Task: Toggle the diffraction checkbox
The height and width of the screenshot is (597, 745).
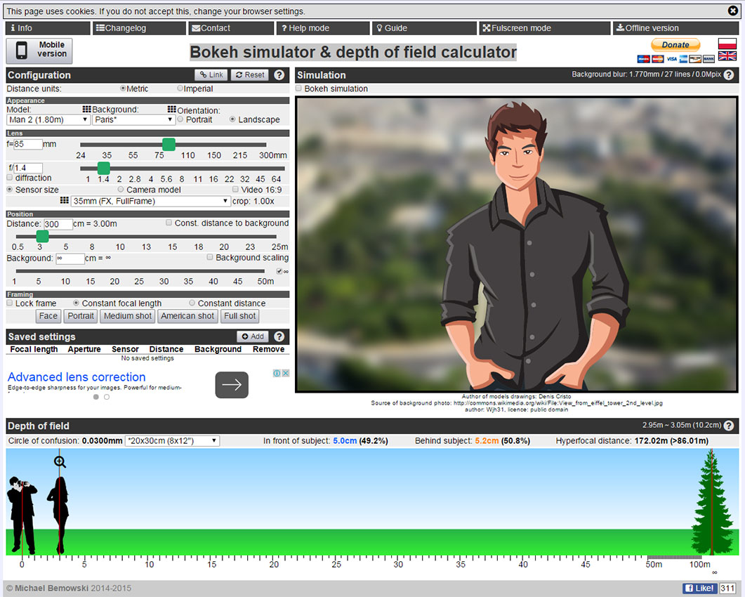Action: (10, 178)
